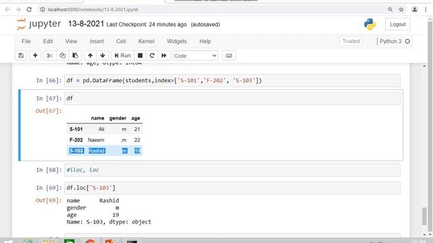This screenshot has width=433, height=243.
Task: Run the selected cell
Action: pos(122,55)
